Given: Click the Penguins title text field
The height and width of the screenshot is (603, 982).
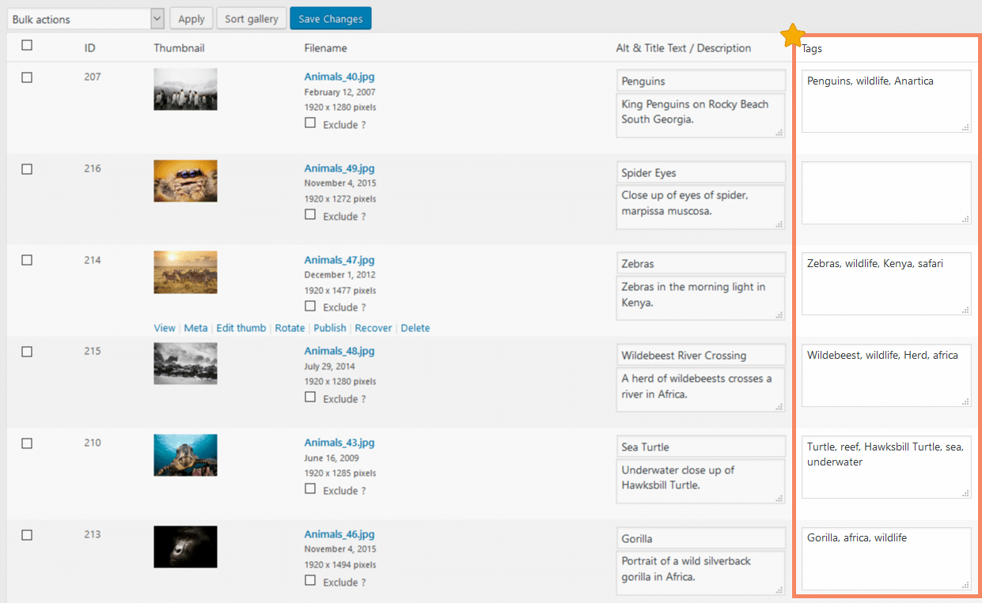Looking at the screenshot, I should [701, 81].
